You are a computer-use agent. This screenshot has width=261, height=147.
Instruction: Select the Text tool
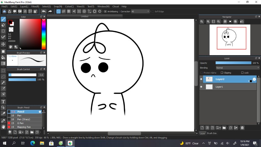[x=3, y=102]
